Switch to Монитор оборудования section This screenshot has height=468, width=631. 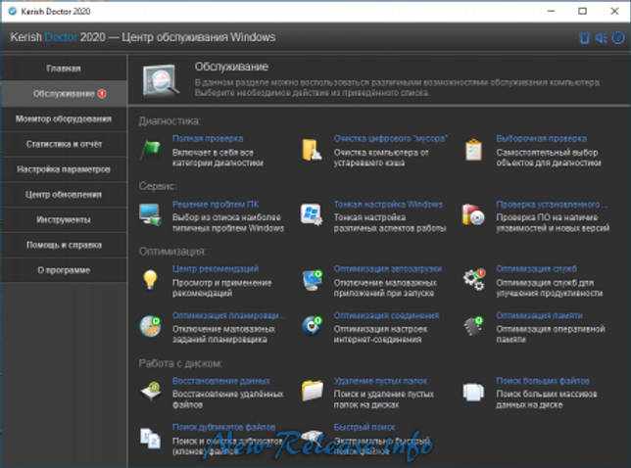64,119
